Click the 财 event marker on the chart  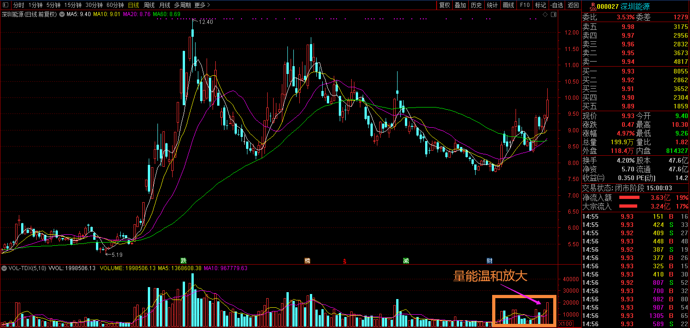coord(489,260)
